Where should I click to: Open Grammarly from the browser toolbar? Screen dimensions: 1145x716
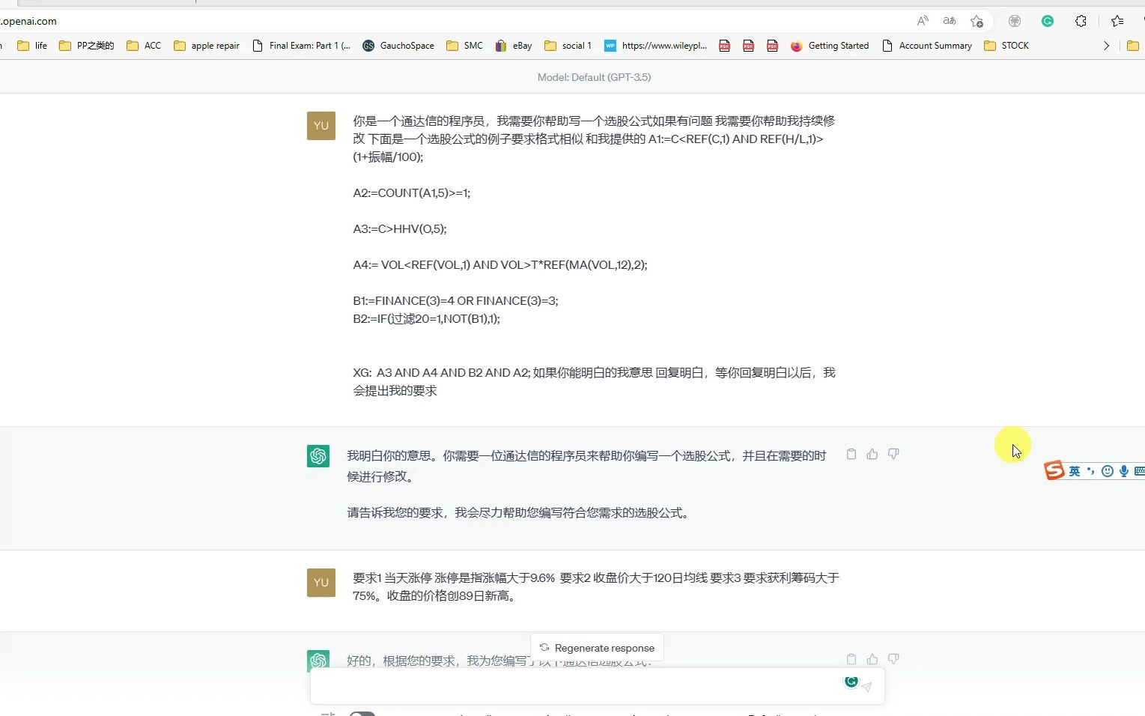point(1046,21)
